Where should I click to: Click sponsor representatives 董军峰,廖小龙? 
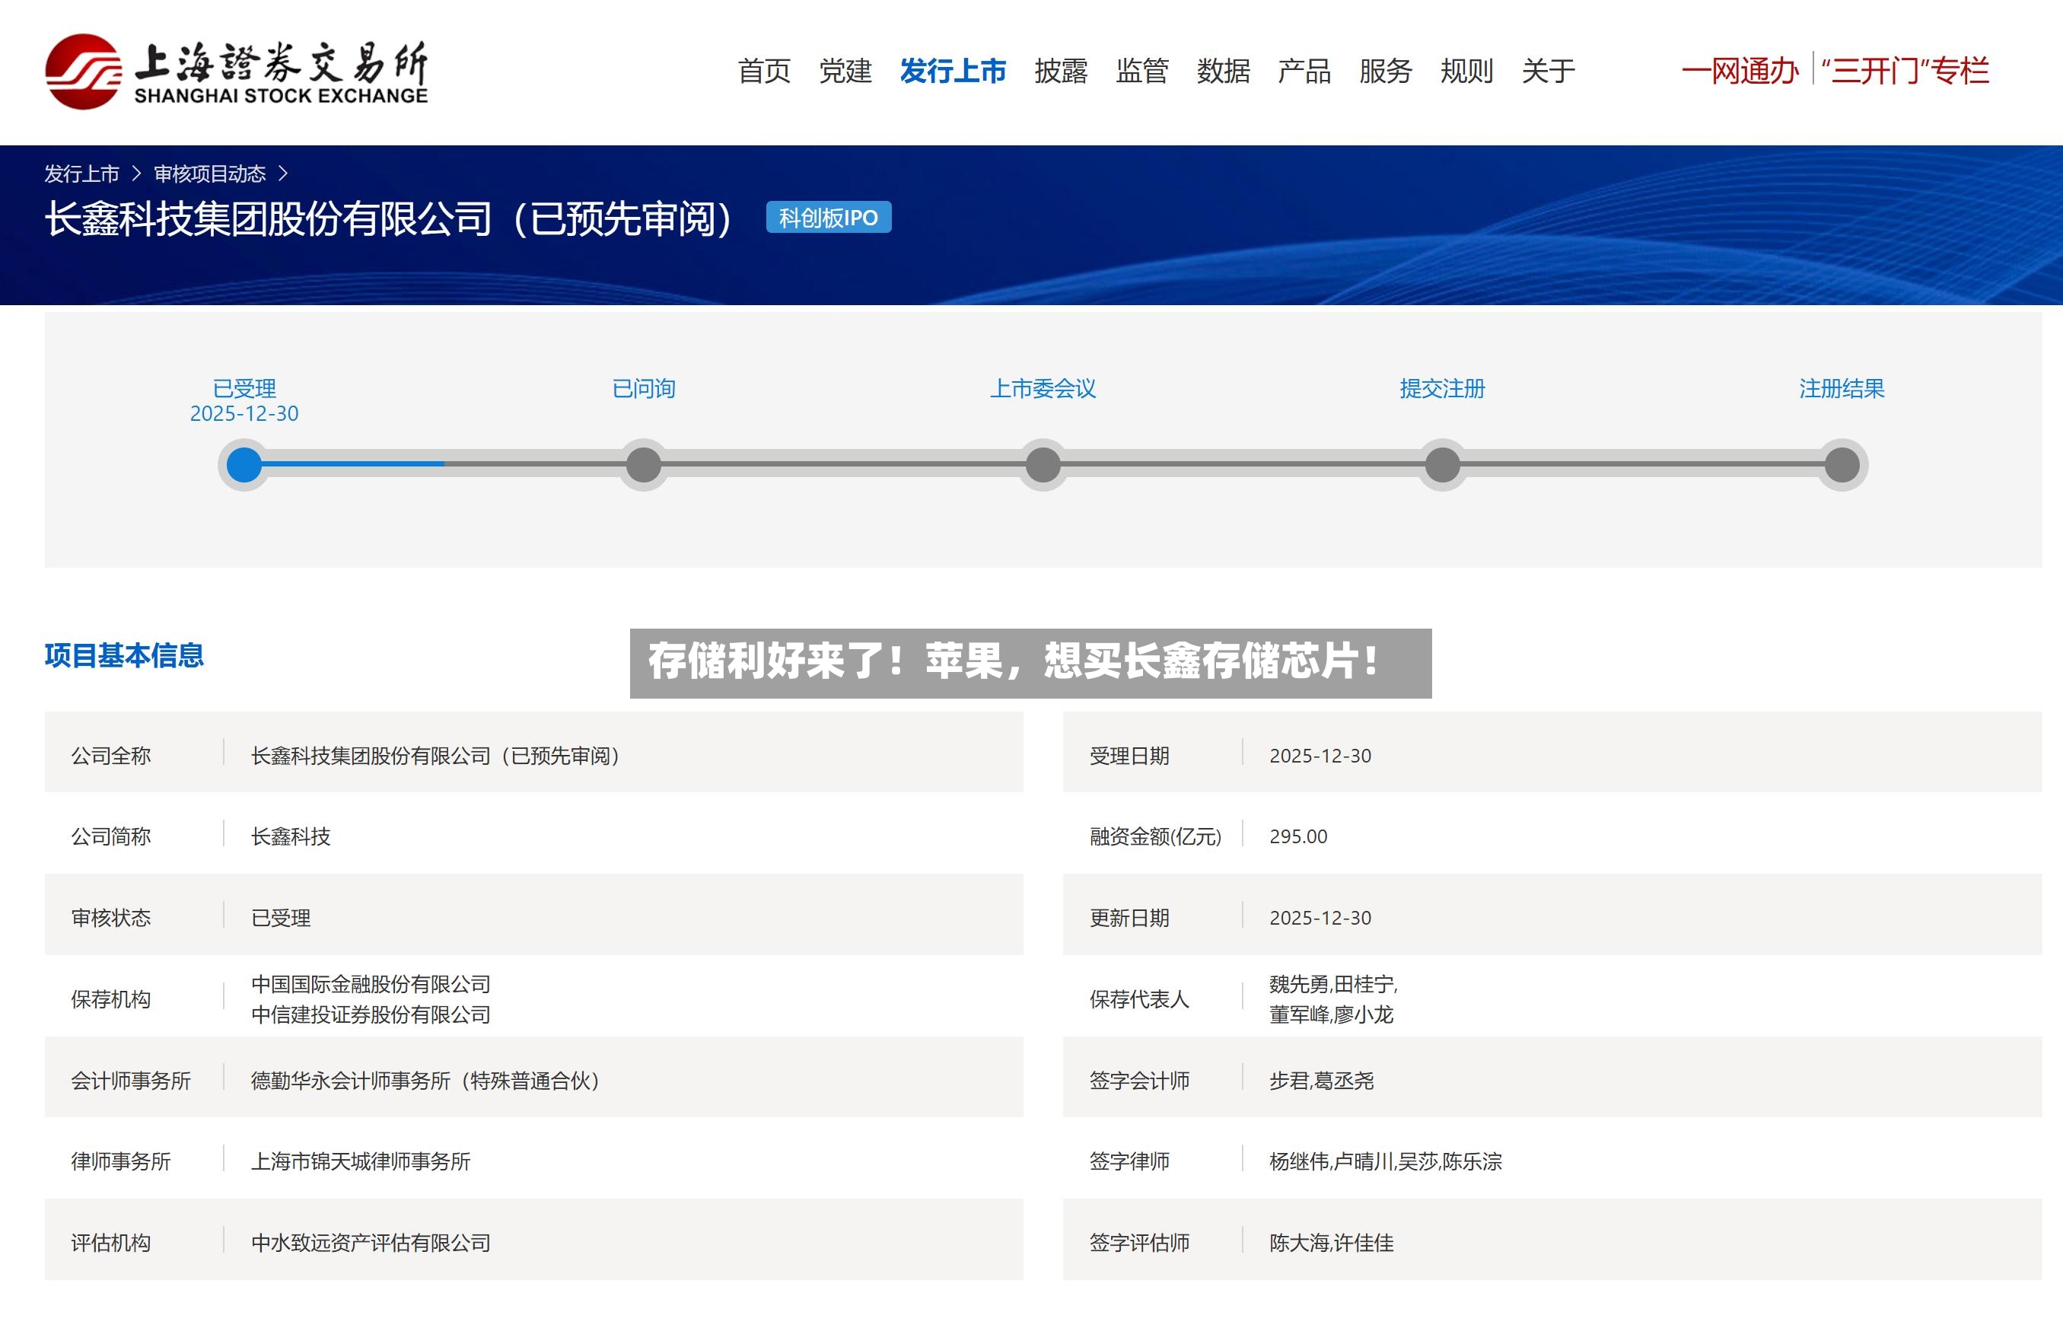(1331, 1015)
